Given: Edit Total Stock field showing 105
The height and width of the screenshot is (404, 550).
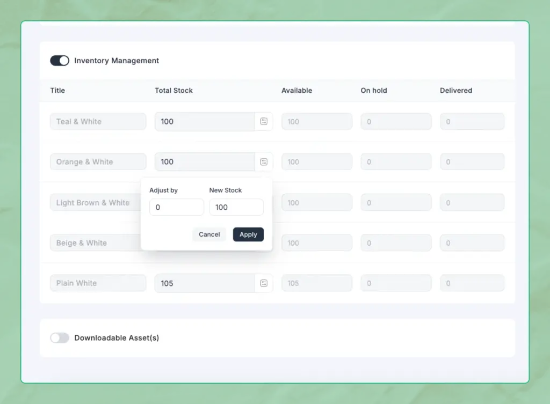Looking at the screenshot, I should (x=204, y=283).
